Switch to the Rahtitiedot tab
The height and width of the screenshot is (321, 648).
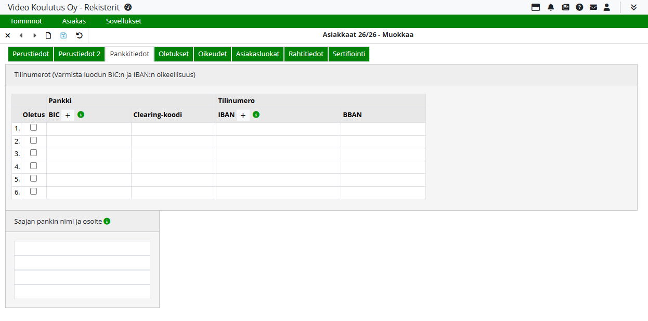306,54
